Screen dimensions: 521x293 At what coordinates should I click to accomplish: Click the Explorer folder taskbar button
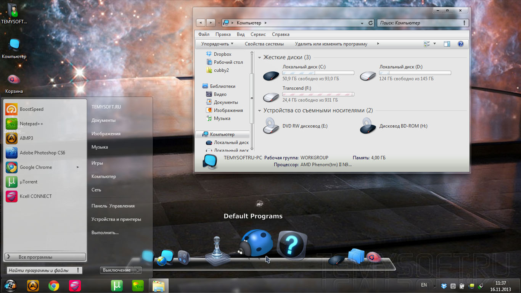tap(158, 286)
